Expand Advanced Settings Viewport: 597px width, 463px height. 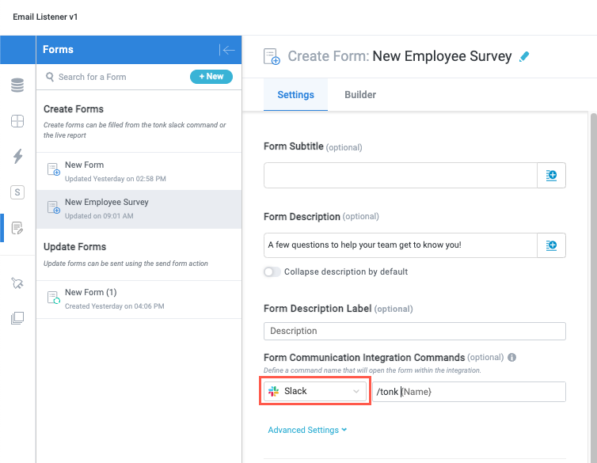click(308, 431)
